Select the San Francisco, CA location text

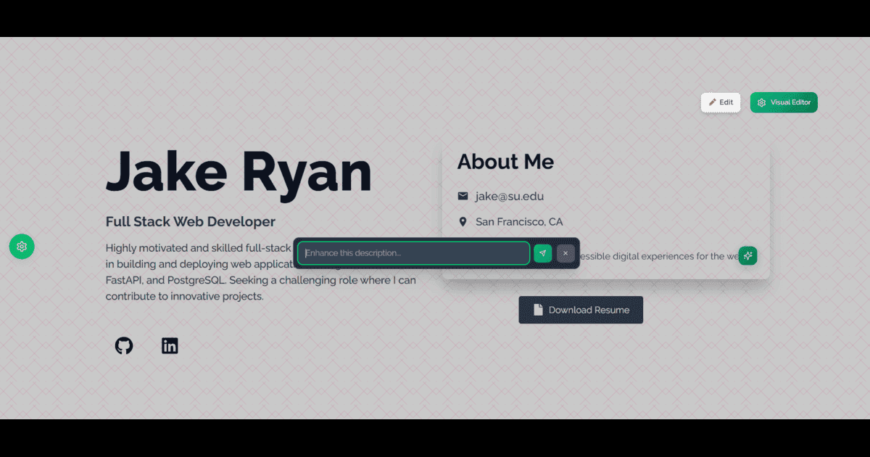(x=519, y=221)
